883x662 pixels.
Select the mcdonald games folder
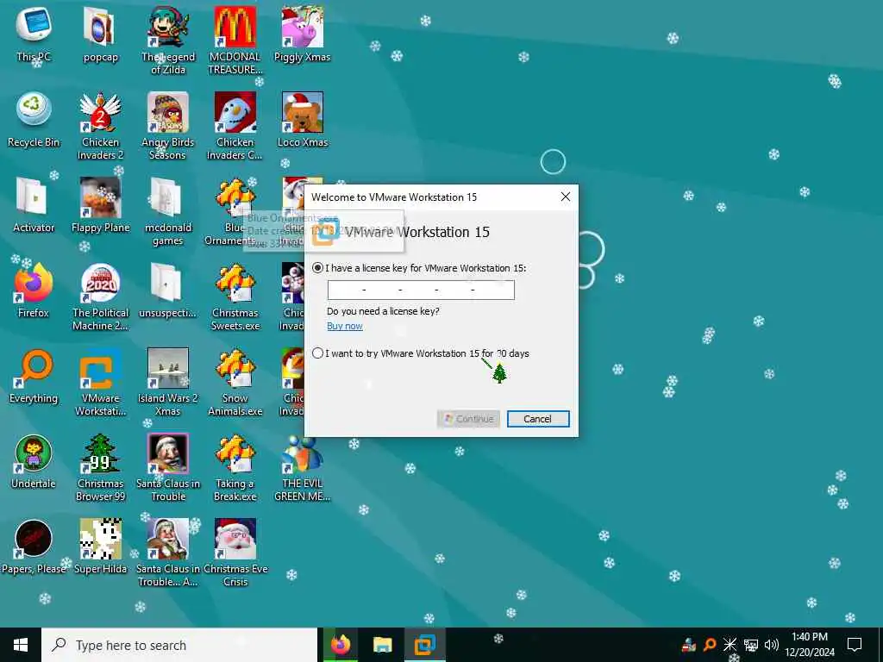click(168, 212)
